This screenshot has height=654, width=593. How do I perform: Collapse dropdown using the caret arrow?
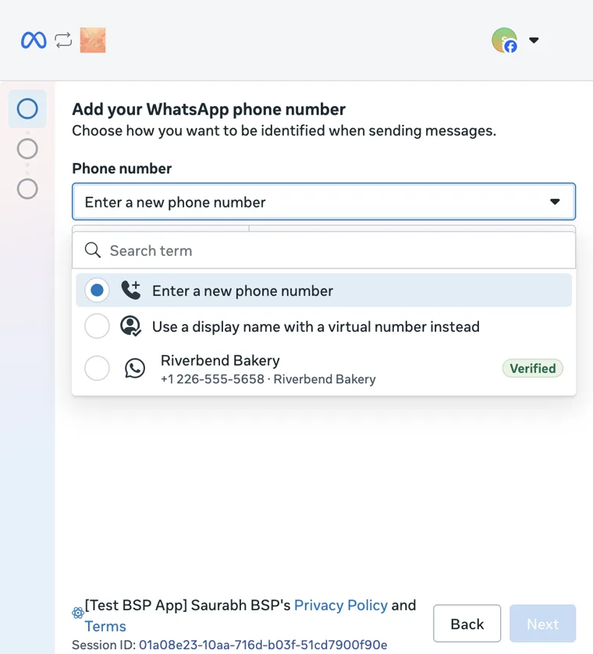555,202
